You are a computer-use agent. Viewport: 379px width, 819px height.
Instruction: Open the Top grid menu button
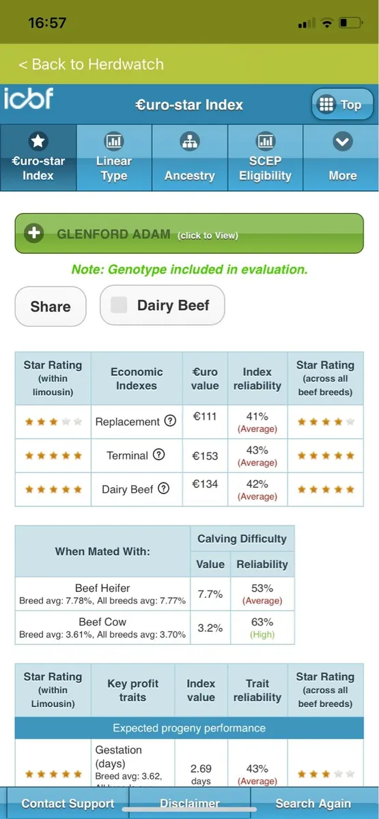pos(342,104)
